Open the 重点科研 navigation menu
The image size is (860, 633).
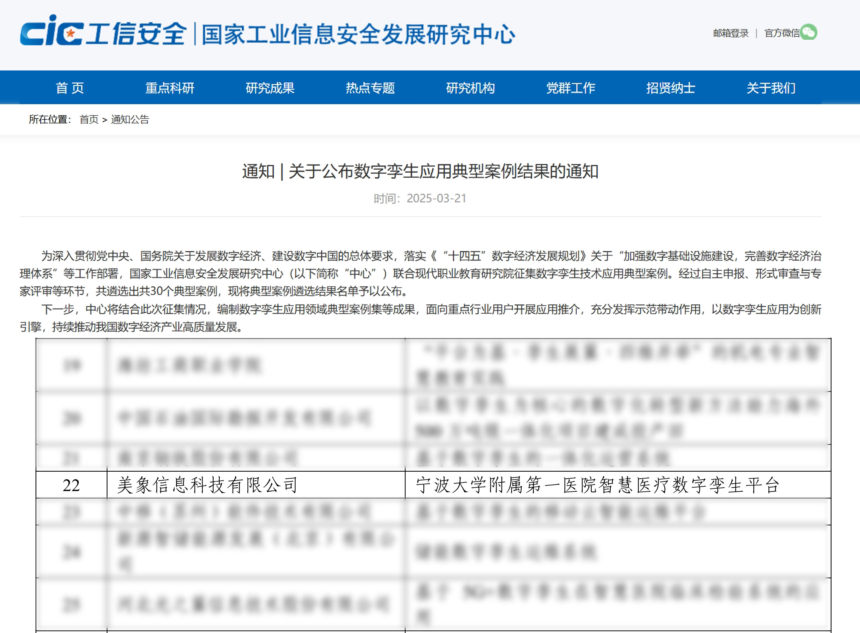coord(170,88)
